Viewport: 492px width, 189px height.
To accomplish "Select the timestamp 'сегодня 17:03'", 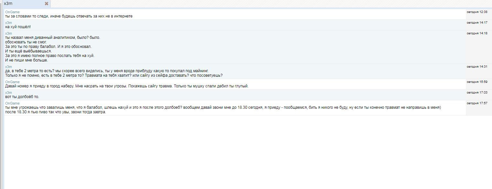I will (x=477, y=92).
